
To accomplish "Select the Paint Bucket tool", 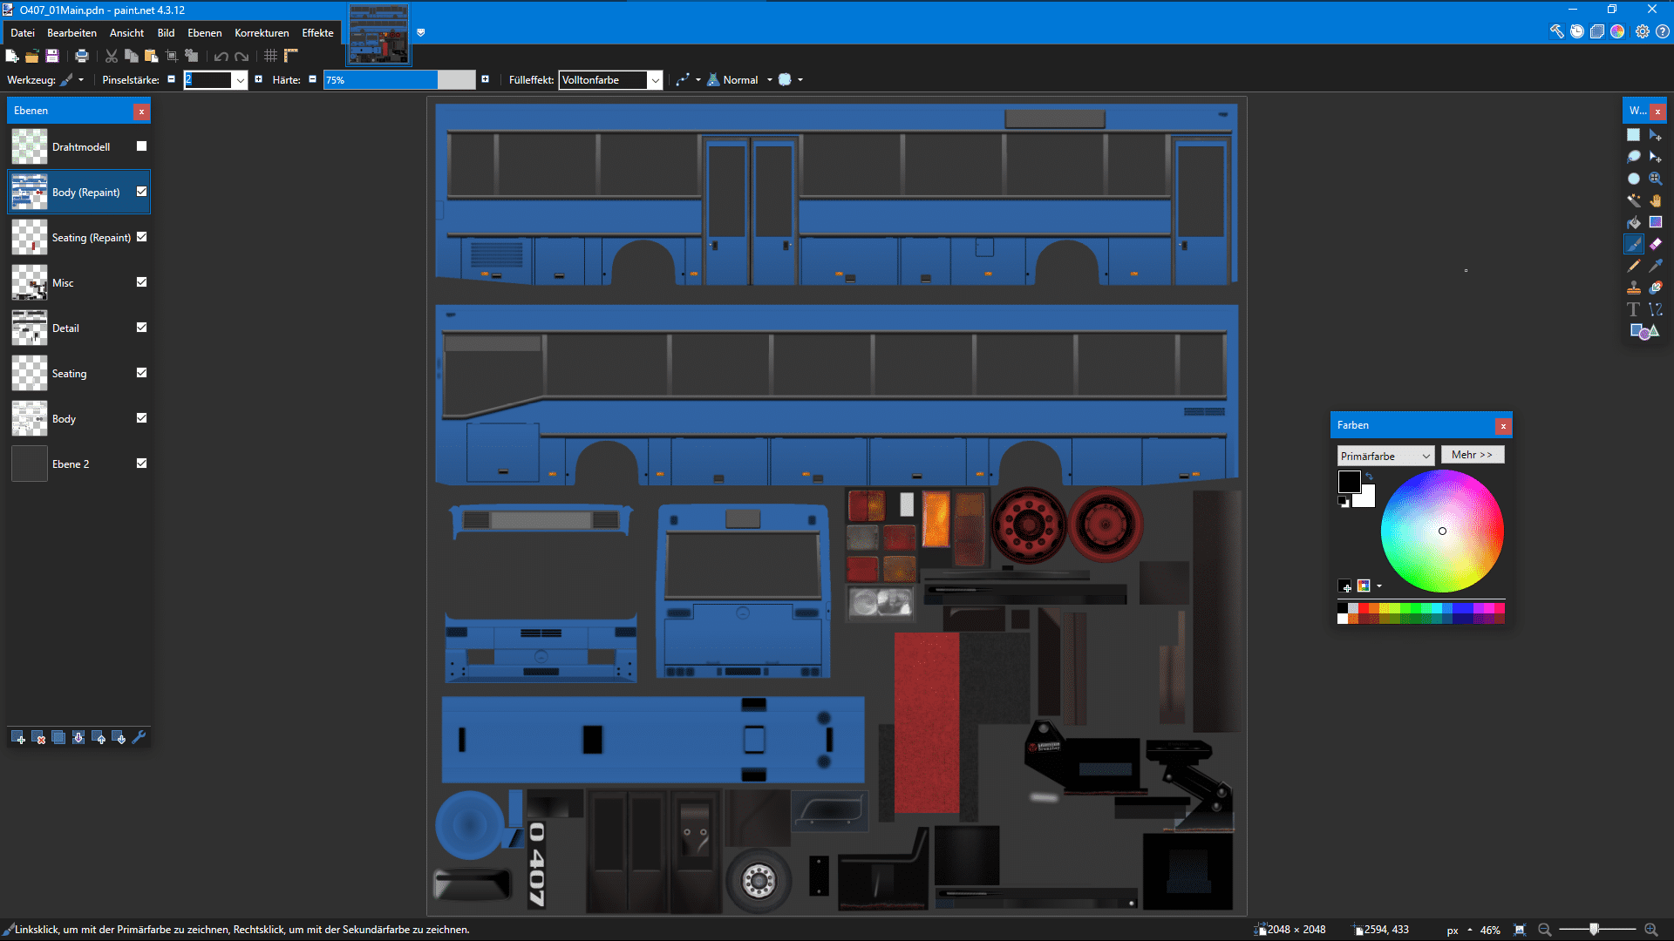I will coord(1633,222).
